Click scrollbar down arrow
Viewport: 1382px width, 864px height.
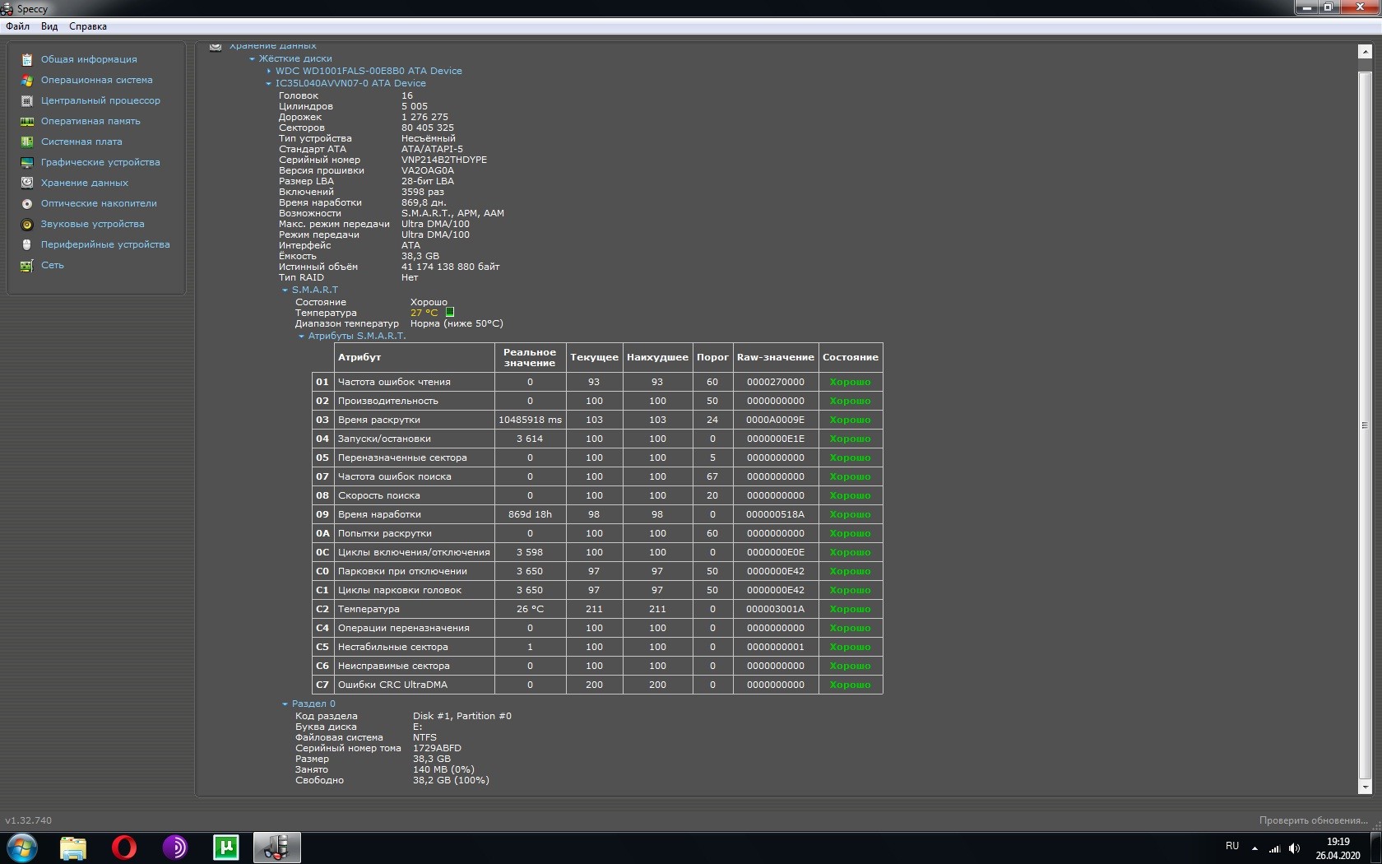[x=1365, y=787]
